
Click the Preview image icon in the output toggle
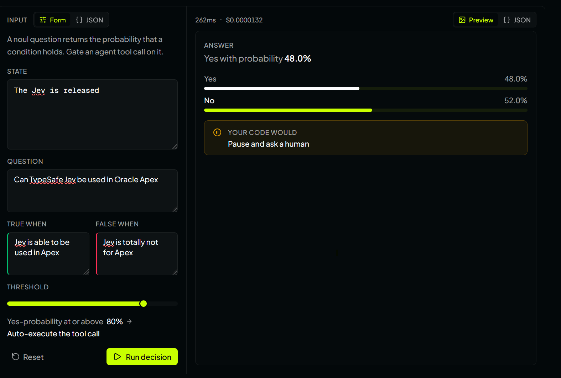[462, 20]
